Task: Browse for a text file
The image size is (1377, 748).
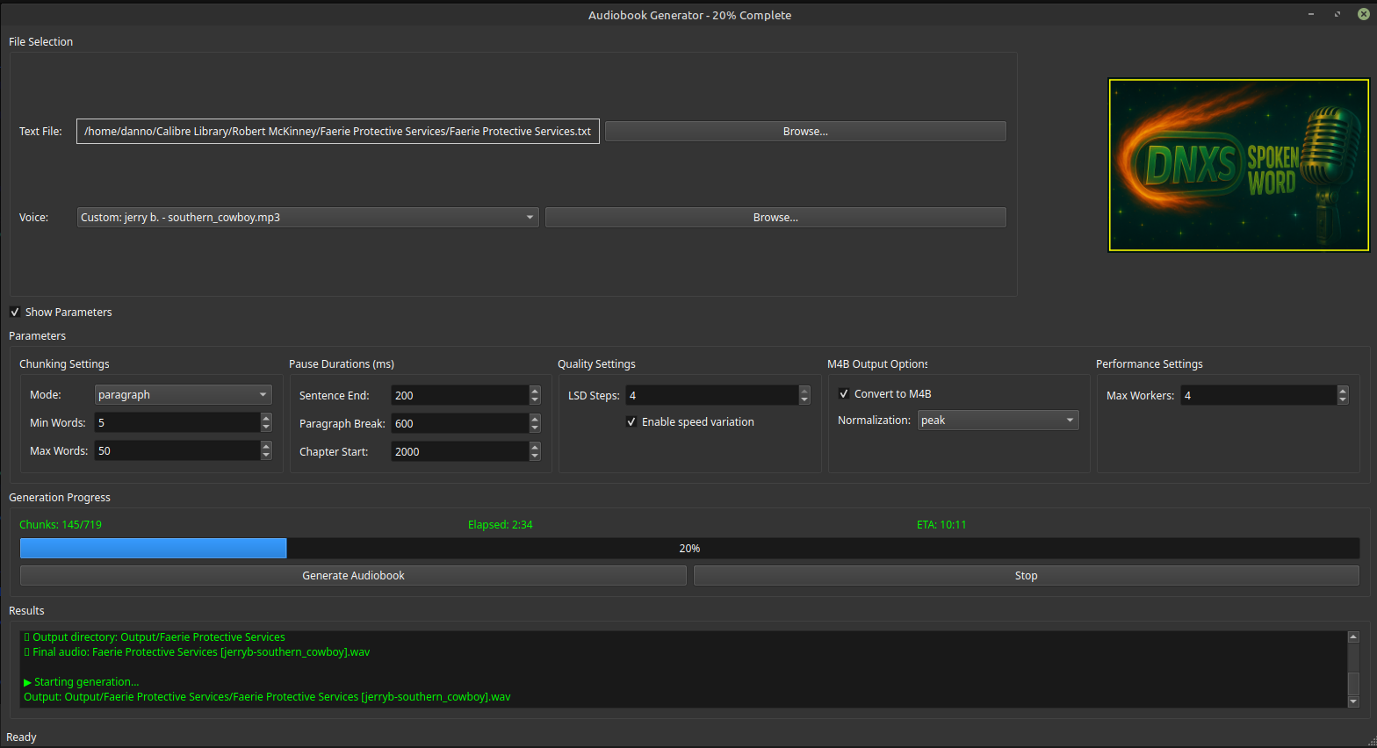Action: tap(805, 132)
